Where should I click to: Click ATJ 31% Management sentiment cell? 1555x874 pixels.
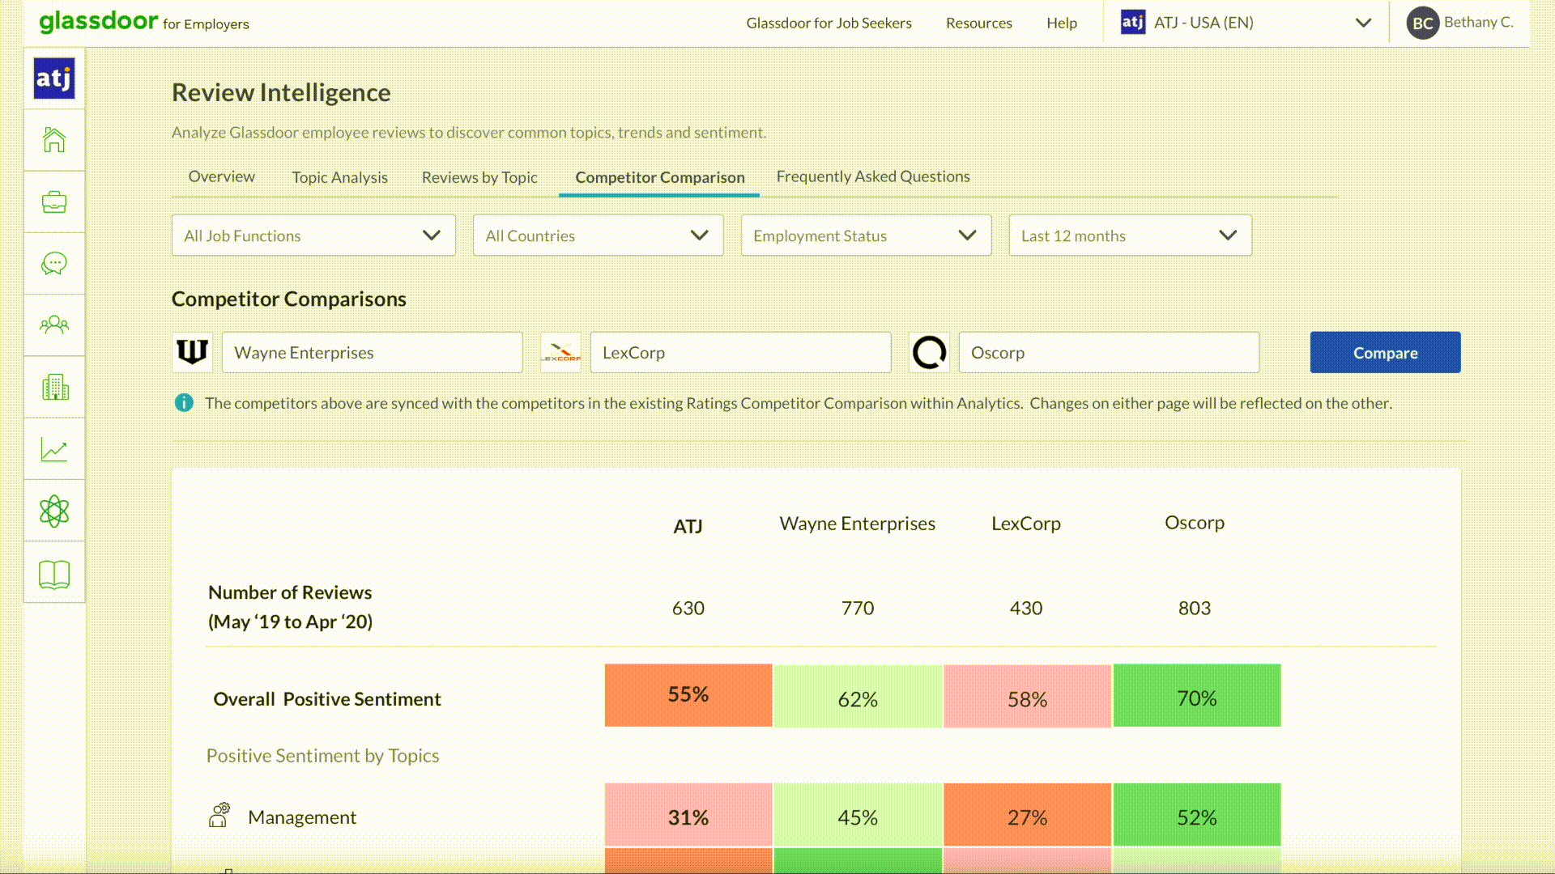pyautogui.click(x=688, y=815)
